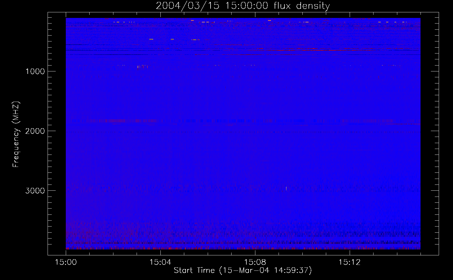Click the 15:08 time tick label
Image resolution: width=453 pixels, height=280 pixels.
[255, 262]
